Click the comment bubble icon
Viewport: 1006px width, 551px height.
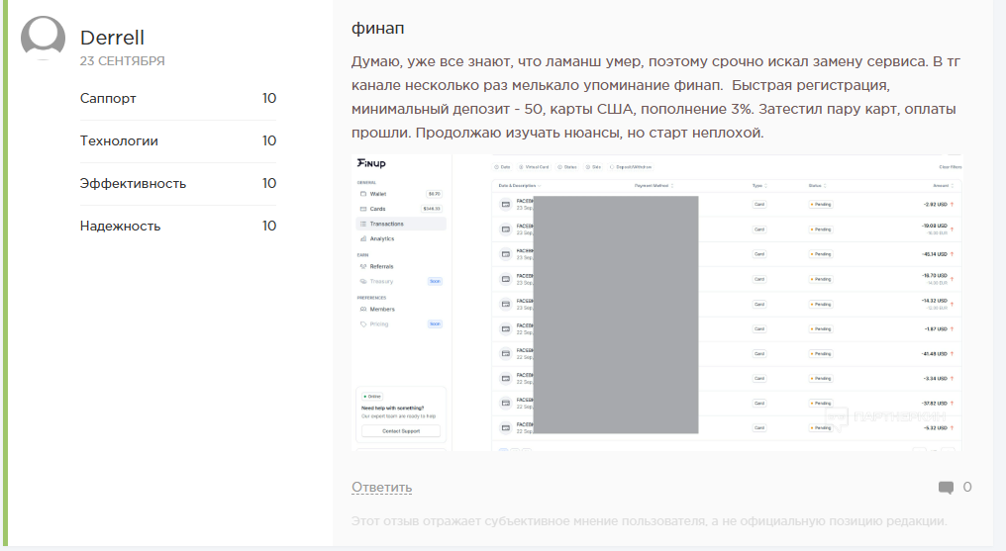click(x=946, y=488)
